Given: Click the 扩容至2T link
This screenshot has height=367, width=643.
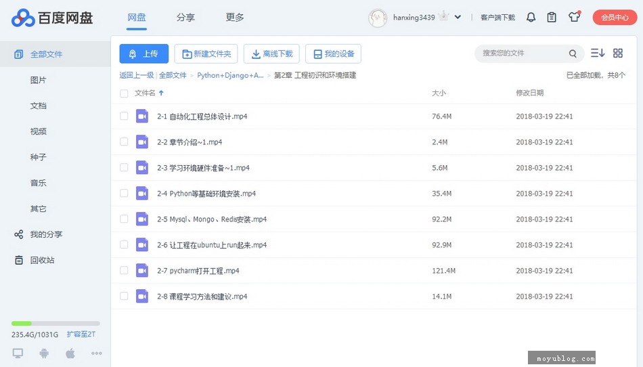Looking at the screenshot, I should (81, 334).
